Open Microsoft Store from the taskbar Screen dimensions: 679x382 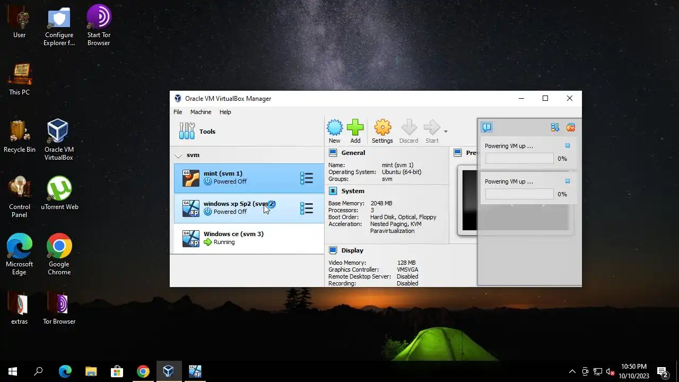117,371
